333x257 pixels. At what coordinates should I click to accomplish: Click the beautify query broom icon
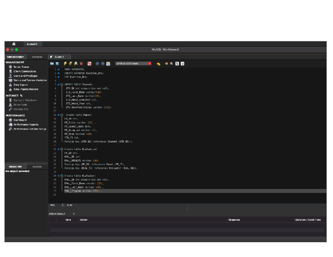click(167, 64)
